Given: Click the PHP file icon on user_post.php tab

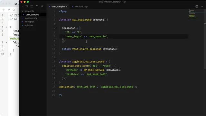Looking at the screenshot, I should tap(49, 6).
